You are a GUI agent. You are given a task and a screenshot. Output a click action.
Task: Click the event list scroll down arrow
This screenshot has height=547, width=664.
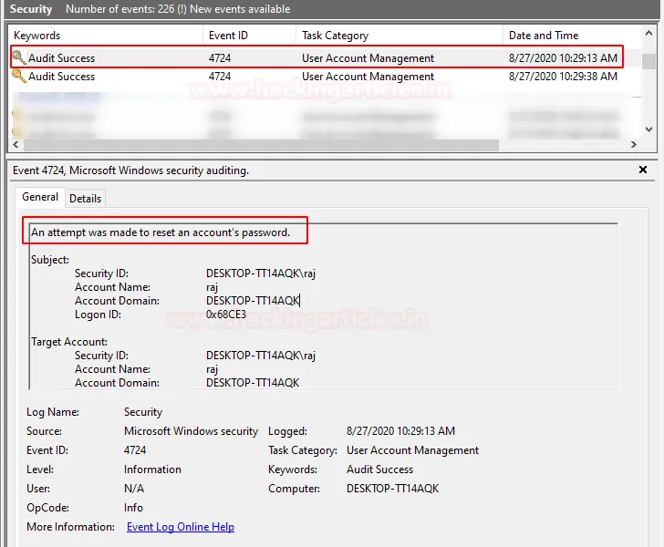click(x=648, y=129)
